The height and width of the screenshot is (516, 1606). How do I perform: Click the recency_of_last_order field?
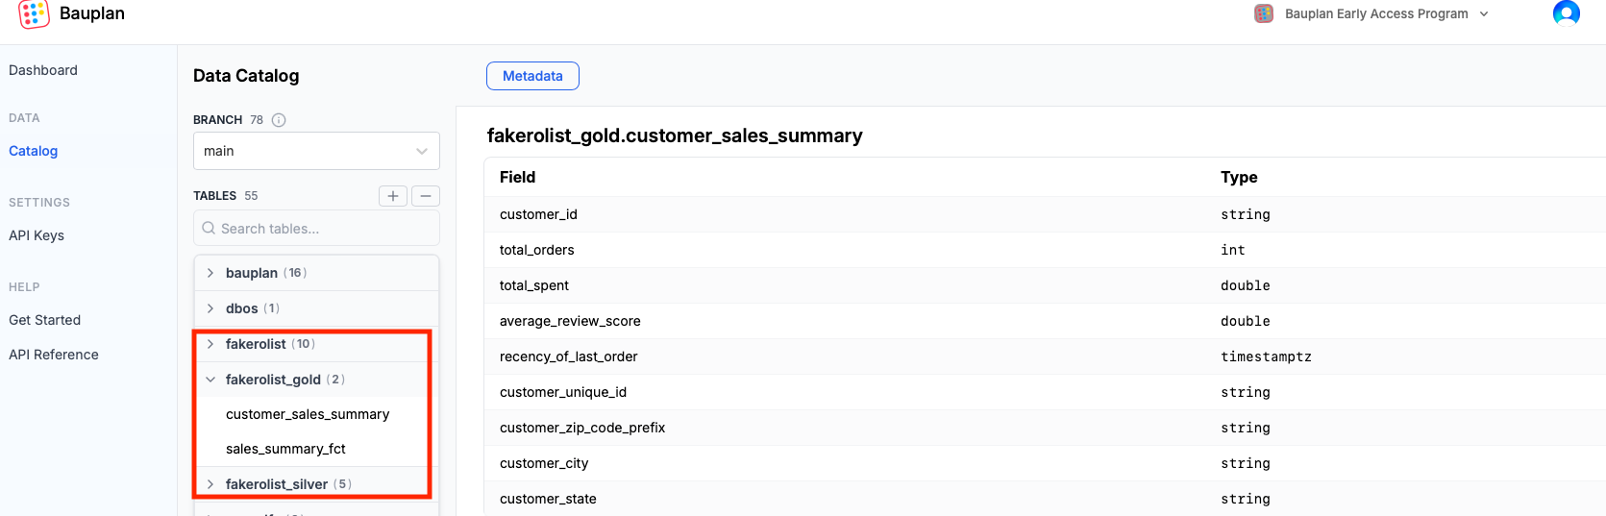[x=569, y=356]
